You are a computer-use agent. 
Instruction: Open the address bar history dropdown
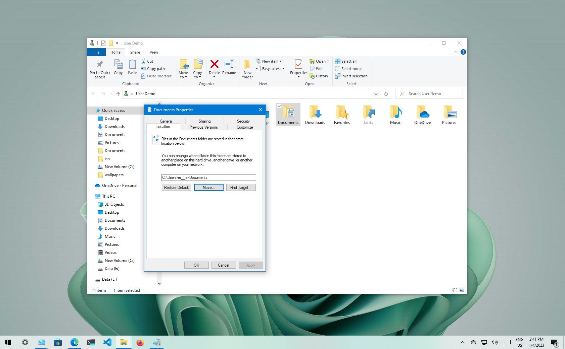376,94
